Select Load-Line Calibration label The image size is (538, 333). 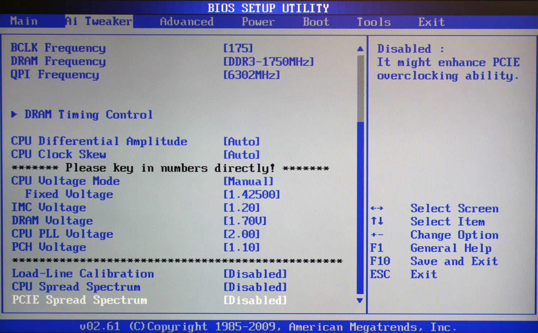[x=83, y=274]
